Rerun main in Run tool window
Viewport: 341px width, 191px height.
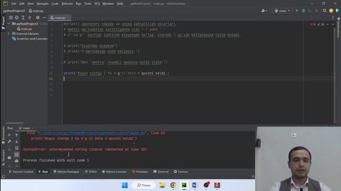coord(10,135)
